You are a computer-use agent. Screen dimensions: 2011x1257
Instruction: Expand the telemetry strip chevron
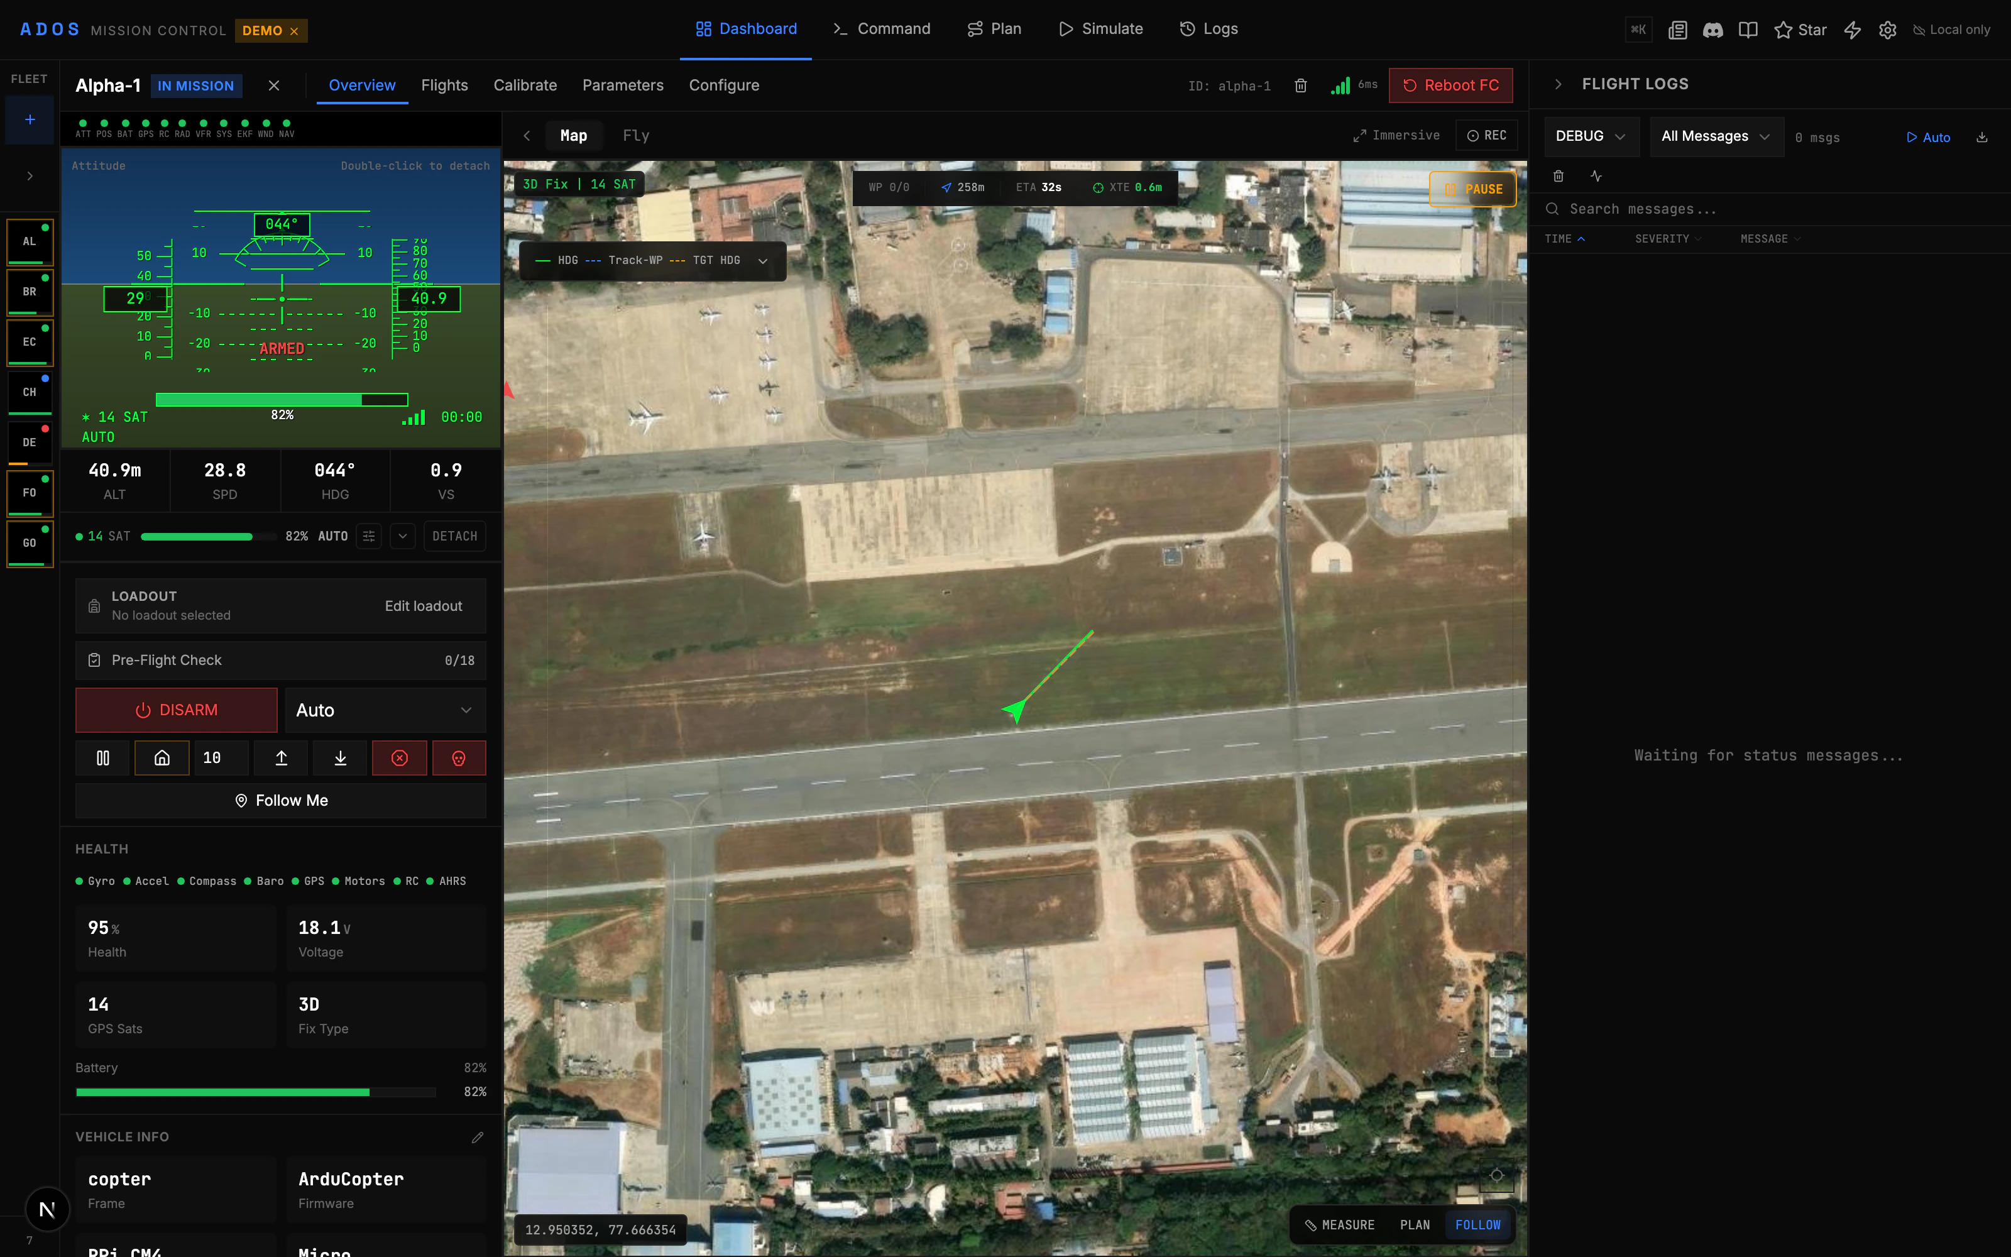[403, 536]
